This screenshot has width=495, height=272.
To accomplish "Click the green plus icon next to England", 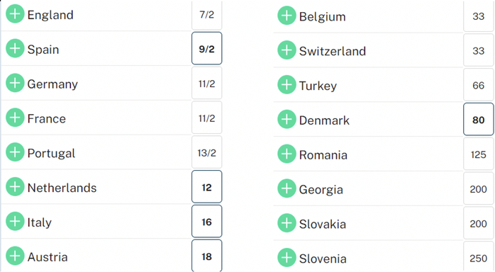I will 15,14.
